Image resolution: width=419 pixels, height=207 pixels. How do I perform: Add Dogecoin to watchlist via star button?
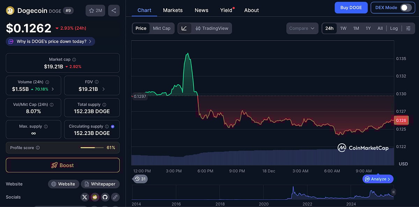point(95,10)
